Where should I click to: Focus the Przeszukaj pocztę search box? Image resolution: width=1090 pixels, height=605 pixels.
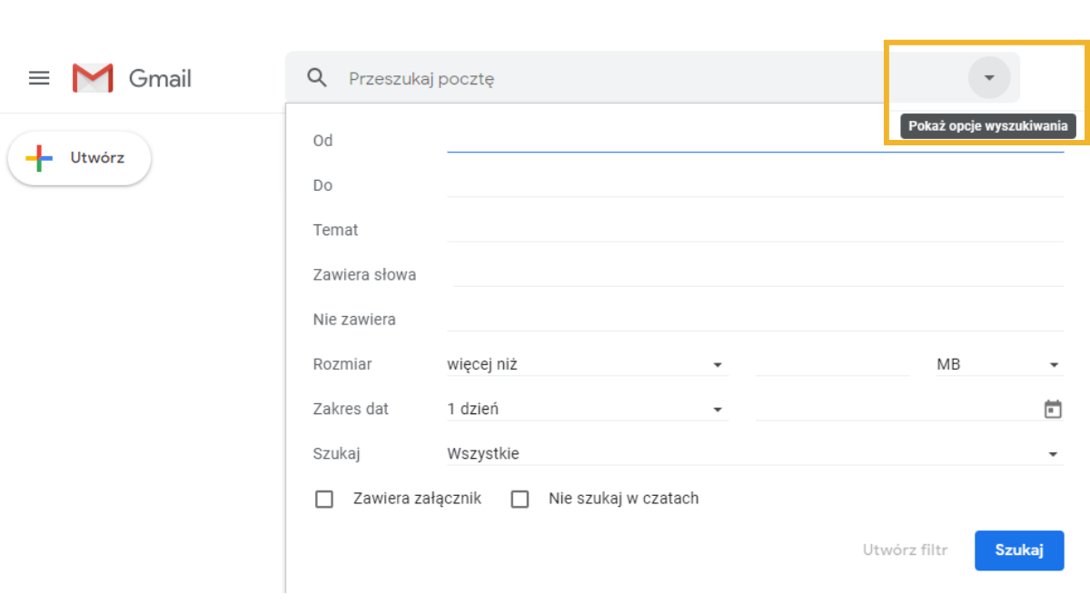tap(636, 78)
